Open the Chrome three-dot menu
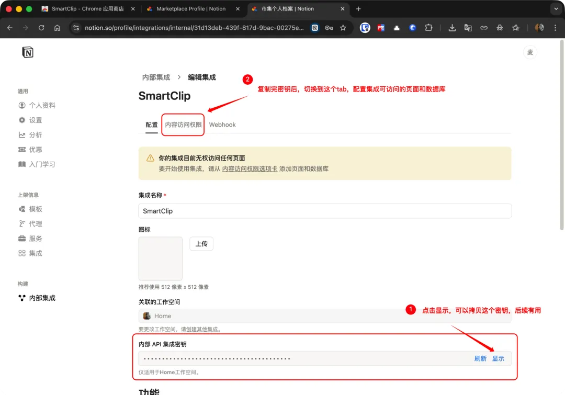The height and width of the screenshot is (395, 565). 555,28
